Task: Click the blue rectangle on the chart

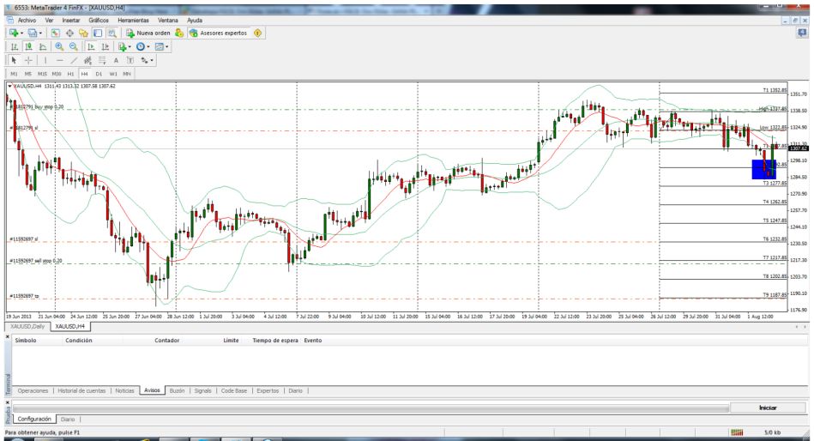Action: pyautogui.click(x=763, y=169)
